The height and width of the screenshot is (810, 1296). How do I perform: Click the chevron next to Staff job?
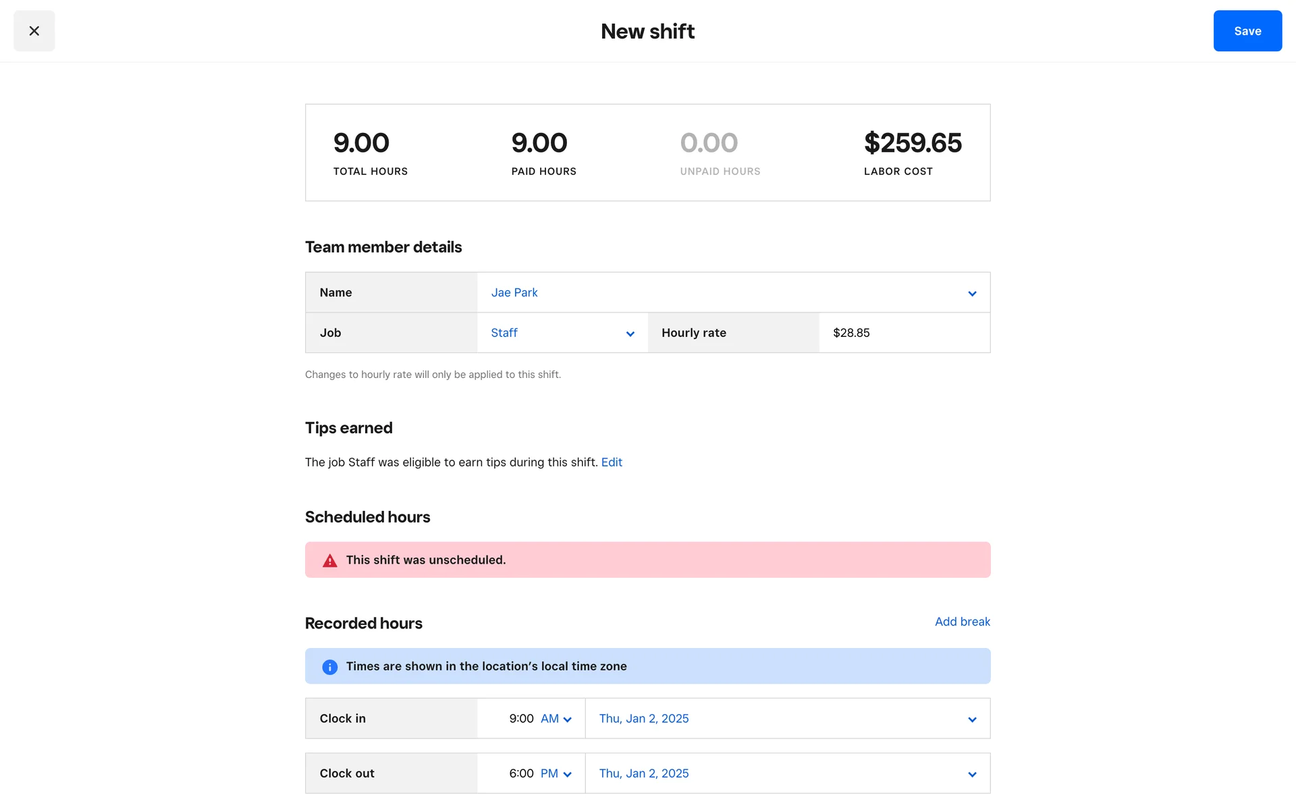630,334
